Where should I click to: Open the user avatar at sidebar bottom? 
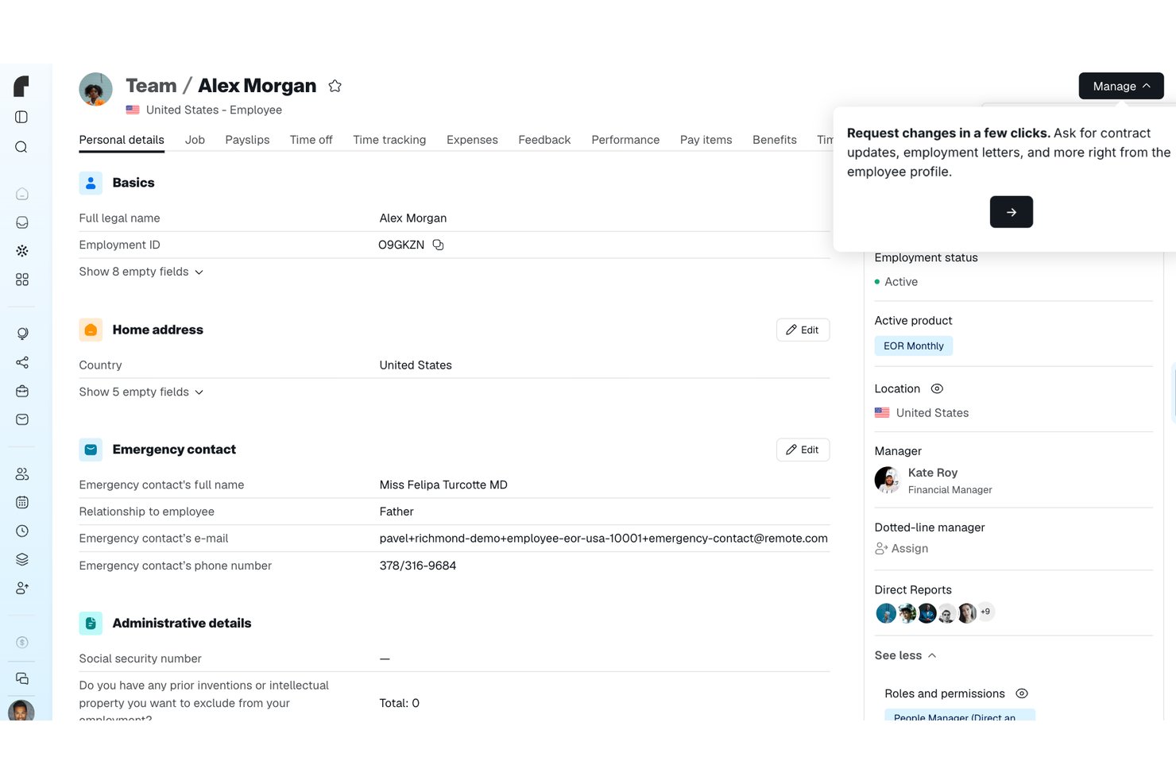21,710
